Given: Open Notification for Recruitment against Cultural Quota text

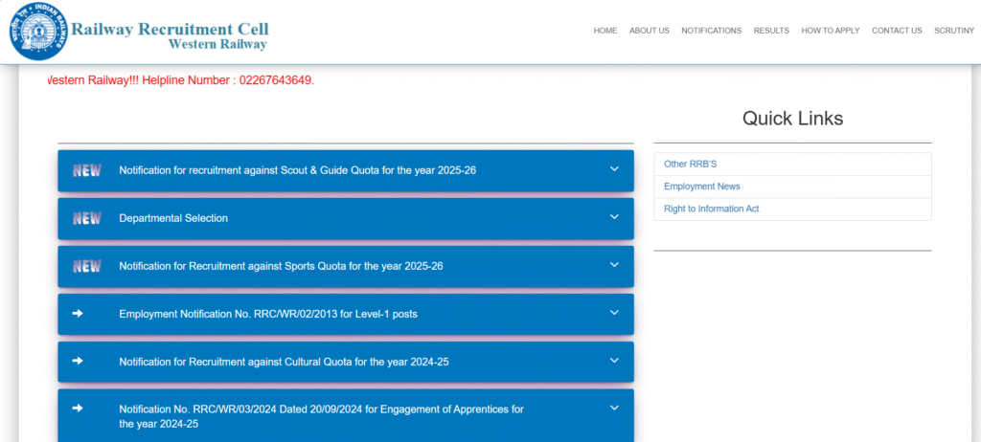Looking at the screenshot, I should pos(284,362).
